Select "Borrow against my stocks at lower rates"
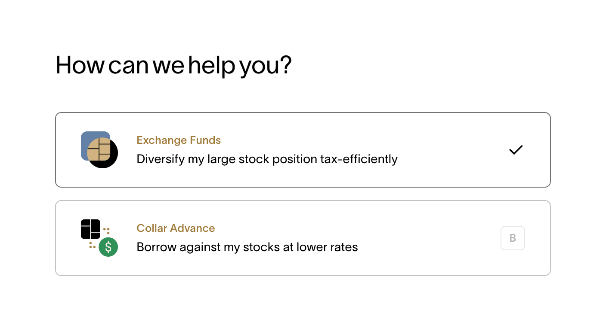This screenshot has height=331, width=606. (247, 247)
